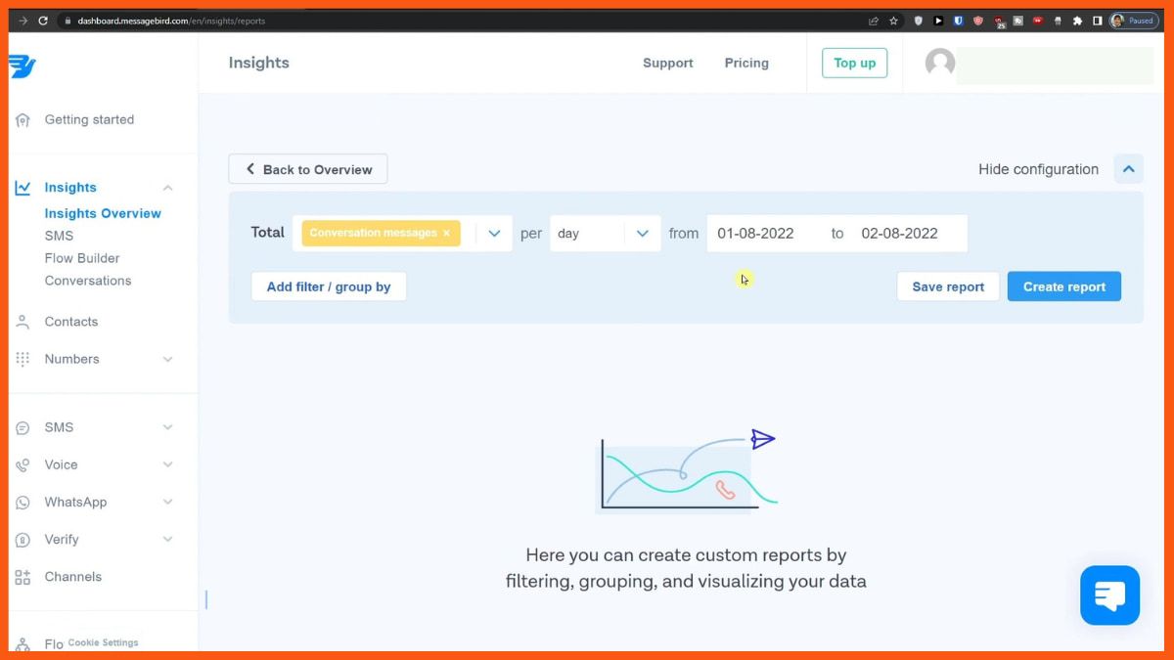Open the 'per day' granularity dropdown
The width and height of the screenshot is (1174, 660).
pos(643,233)
